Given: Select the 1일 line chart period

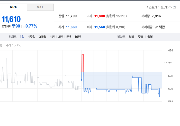Looking at the screenshot, I should [x=22, y=37].
